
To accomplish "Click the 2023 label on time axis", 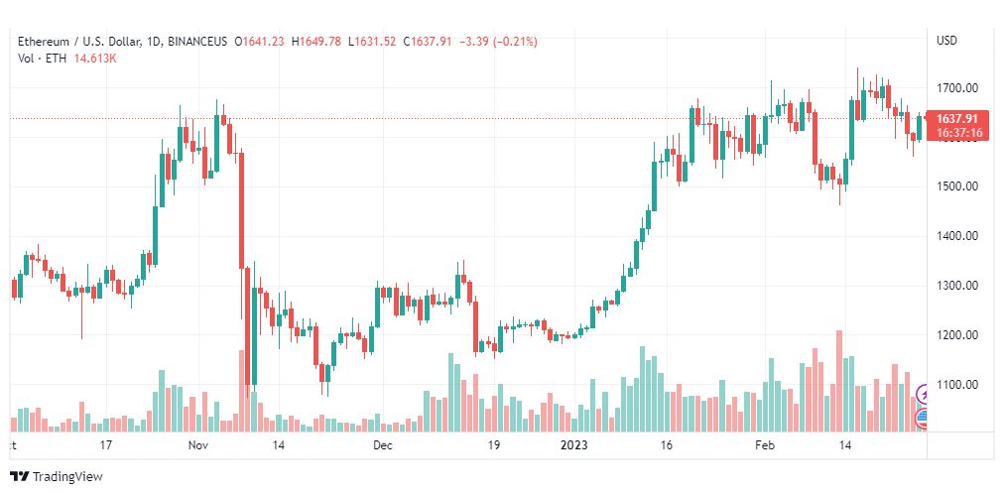I will click(x=575, y=446).
